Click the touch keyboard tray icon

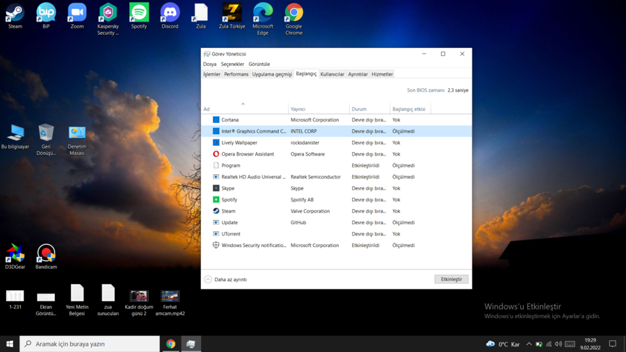click(570, 344)
